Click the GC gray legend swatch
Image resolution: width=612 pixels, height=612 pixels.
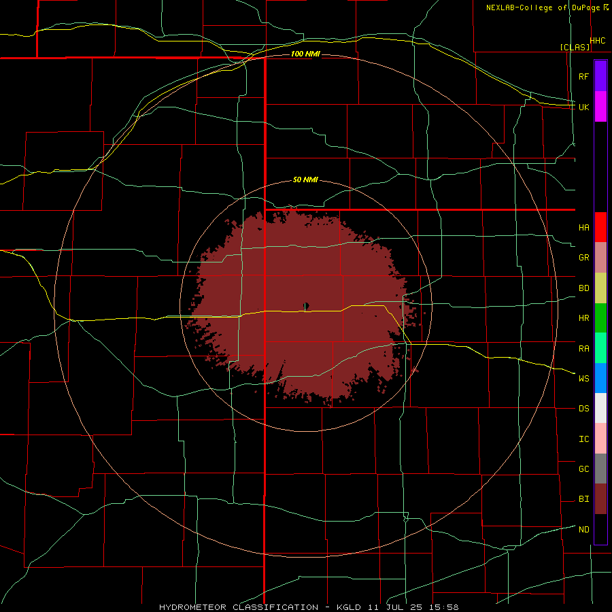click(600, 469)
